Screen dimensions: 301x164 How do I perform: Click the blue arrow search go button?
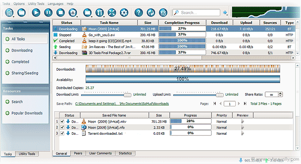224,13
